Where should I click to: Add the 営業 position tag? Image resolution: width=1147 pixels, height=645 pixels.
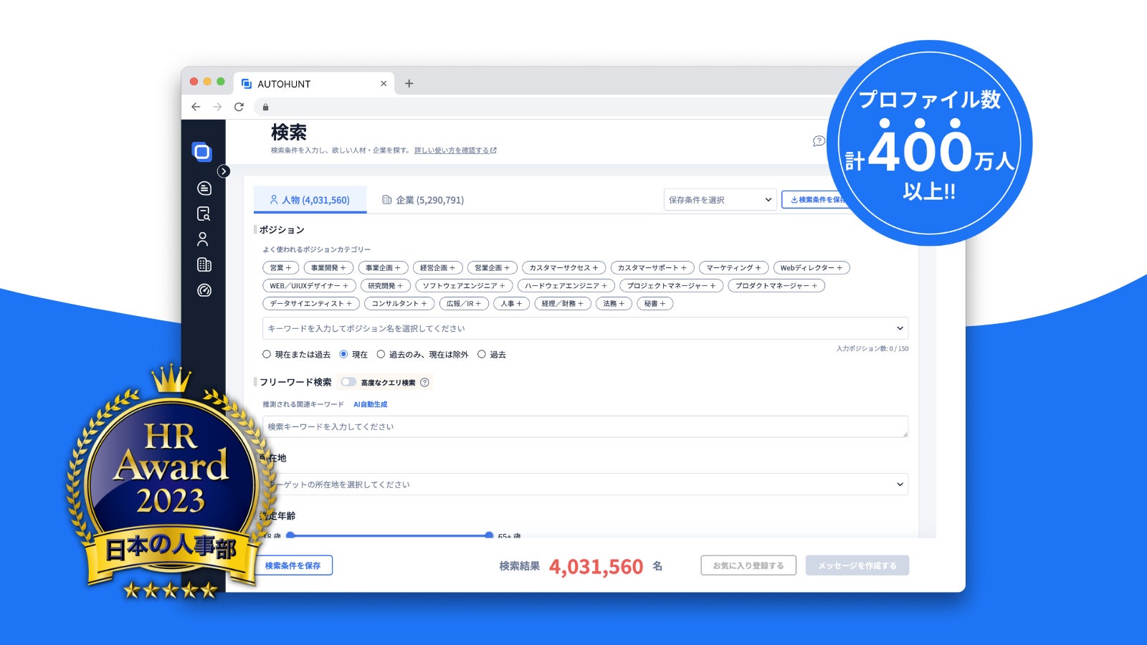tap(280, 268)
